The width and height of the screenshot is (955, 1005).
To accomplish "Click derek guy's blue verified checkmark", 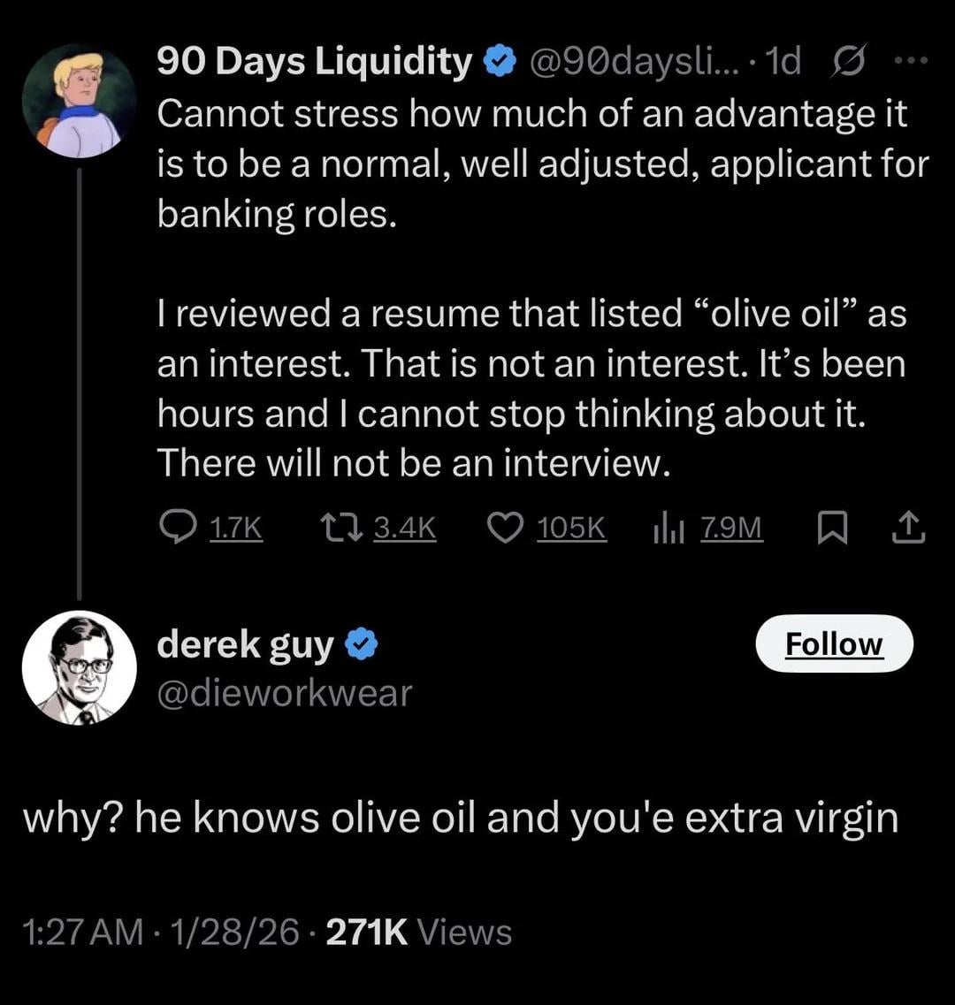I will 361,645.
